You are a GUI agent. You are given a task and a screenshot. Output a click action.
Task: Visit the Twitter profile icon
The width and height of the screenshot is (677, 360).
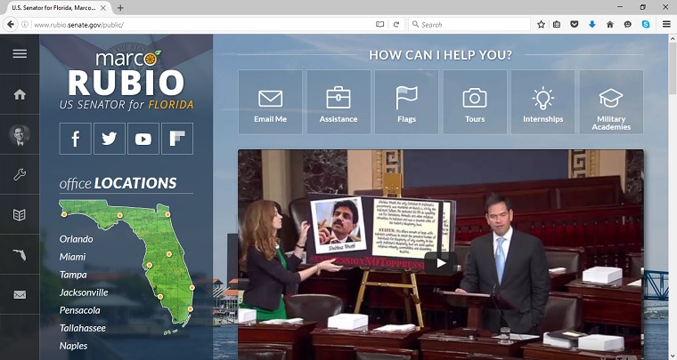[110, 139]
